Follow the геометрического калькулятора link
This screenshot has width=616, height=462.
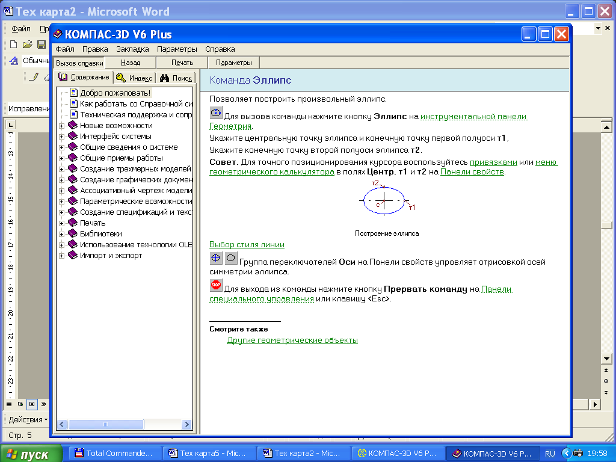coord(272,171)
